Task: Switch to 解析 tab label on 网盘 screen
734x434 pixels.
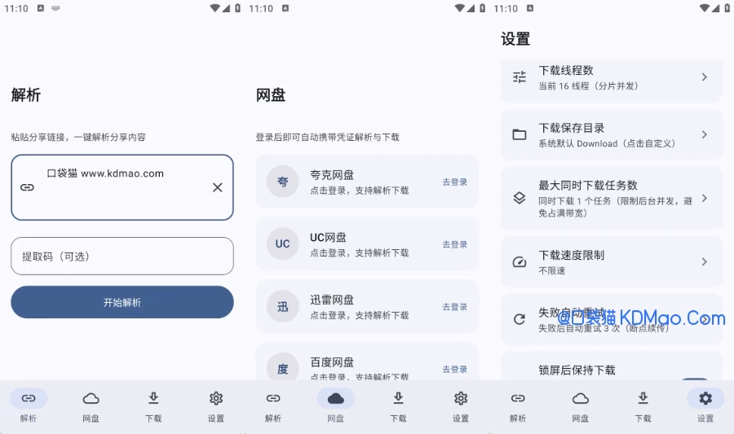Action: click(273, 419)
